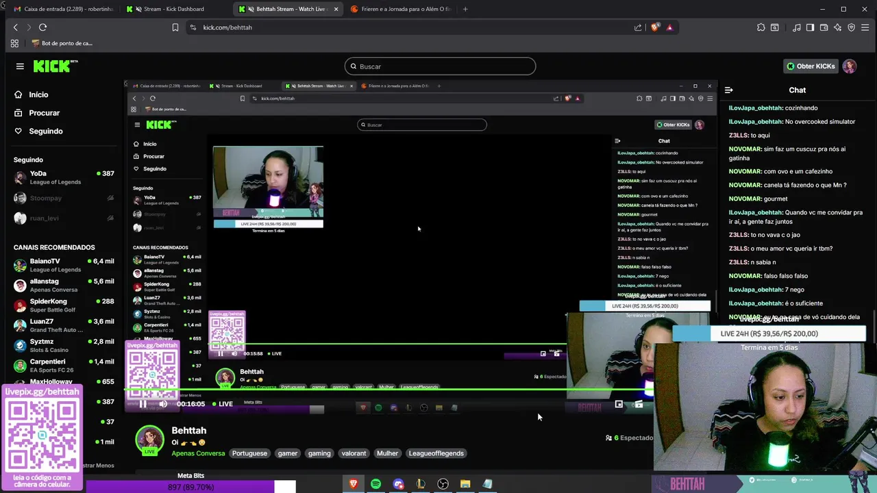Viewport: 877px width, 493px height.
Task: Open OBS Studio from taskbar
Action: tap(443, 484)
